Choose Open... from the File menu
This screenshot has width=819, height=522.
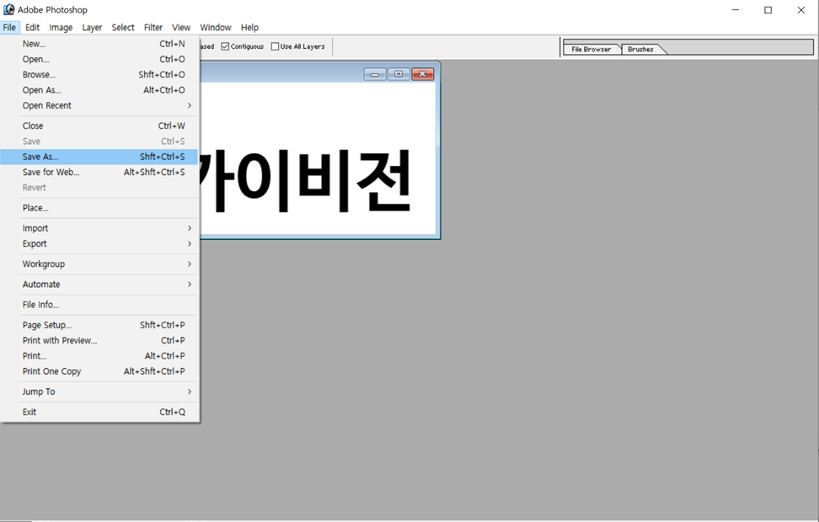tap(99, 59)
